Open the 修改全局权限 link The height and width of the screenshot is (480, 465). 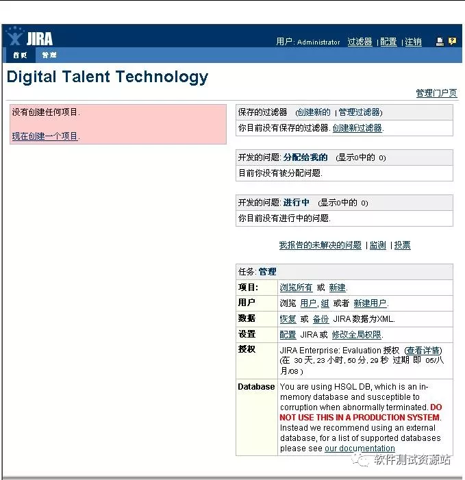click(357, 335)
